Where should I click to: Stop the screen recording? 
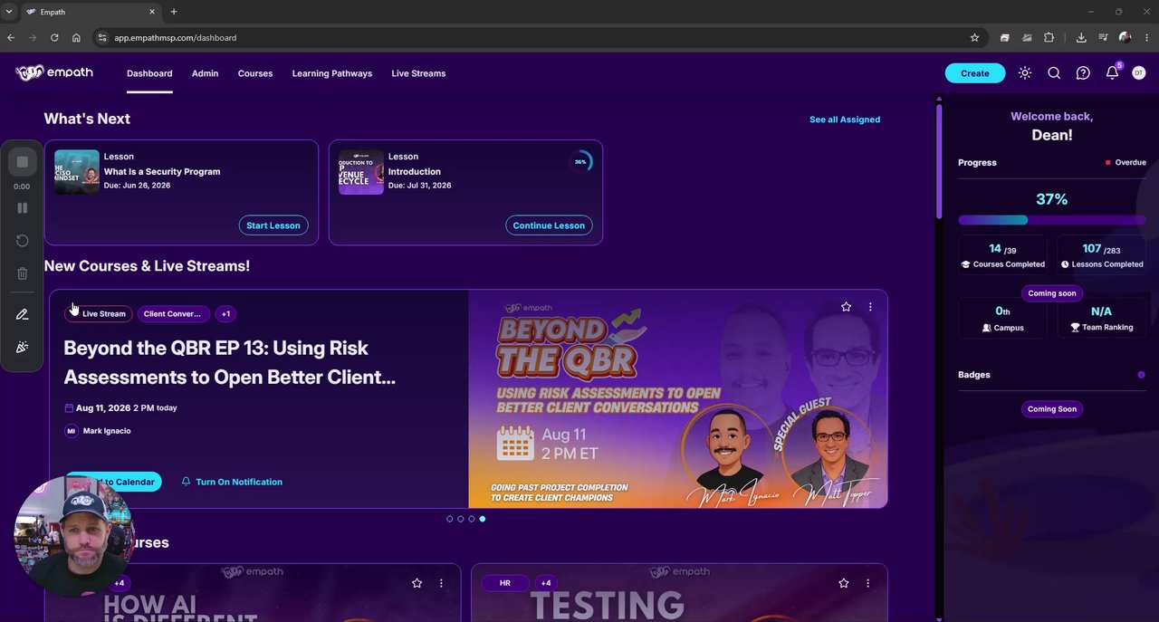click(23, 162)
